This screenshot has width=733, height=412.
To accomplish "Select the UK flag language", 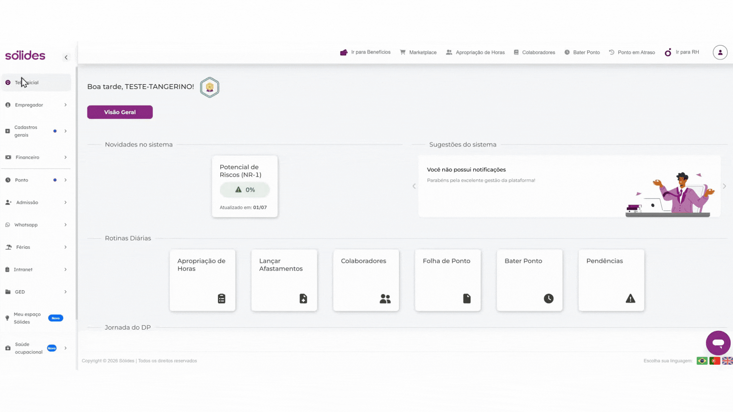I will coord(727,361).
